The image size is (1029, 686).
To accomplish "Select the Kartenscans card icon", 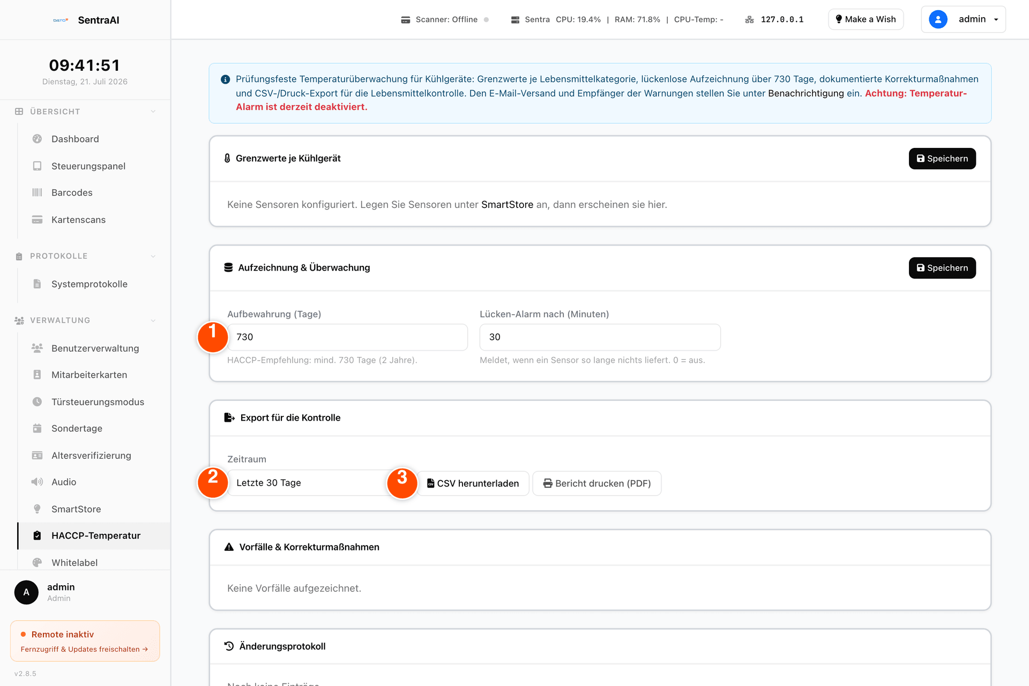I will pyautogui.click(x=37, y=220).
